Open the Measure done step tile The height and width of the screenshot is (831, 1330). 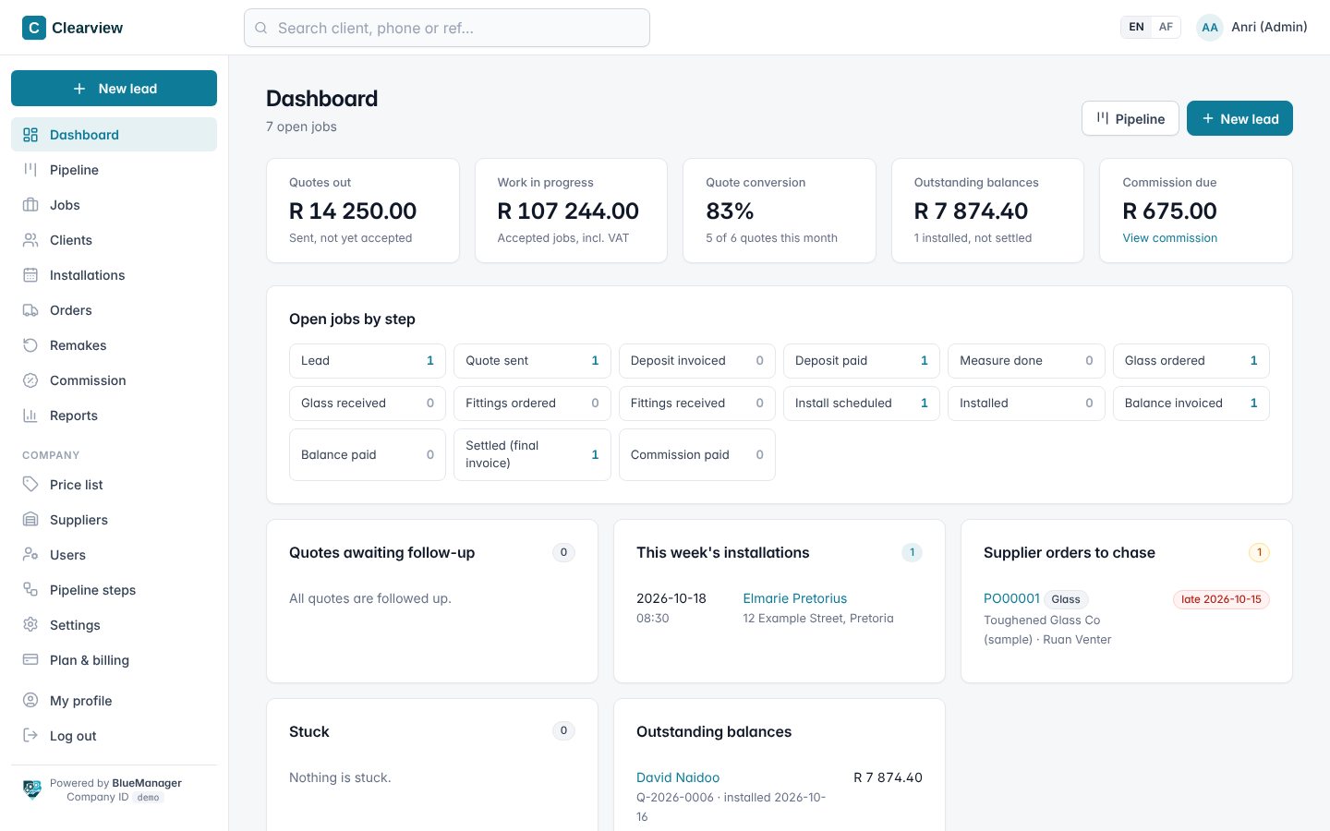(x=1026, y=361)
